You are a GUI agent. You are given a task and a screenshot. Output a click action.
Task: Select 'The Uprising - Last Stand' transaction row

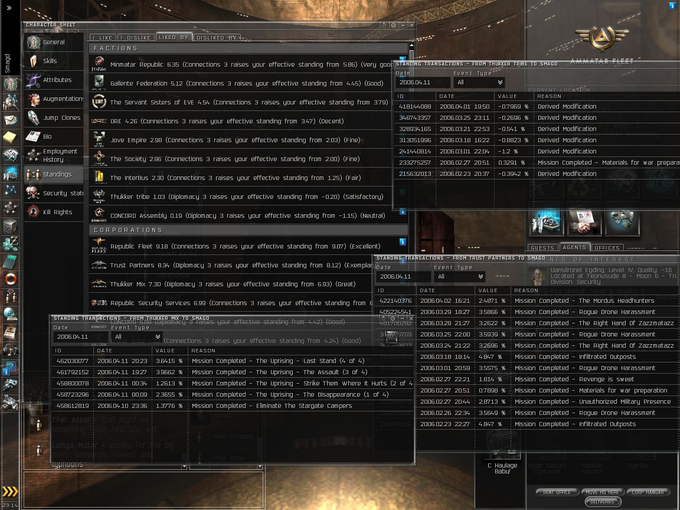coord(233,361)
